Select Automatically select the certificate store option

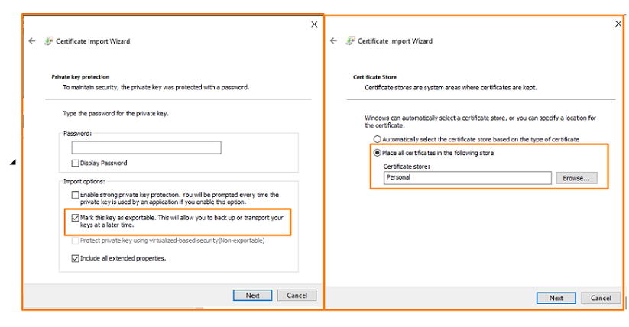tap(377, 139)
